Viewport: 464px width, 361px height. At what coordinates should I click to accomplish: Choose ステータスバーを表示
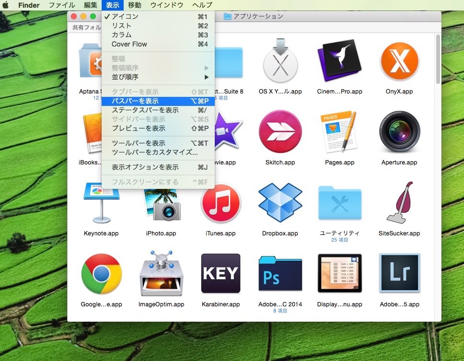158,110
